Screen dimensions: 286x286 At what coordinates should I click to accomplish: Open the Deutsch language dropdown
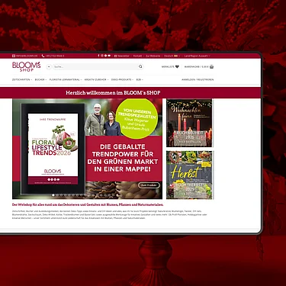click(172, 56)
